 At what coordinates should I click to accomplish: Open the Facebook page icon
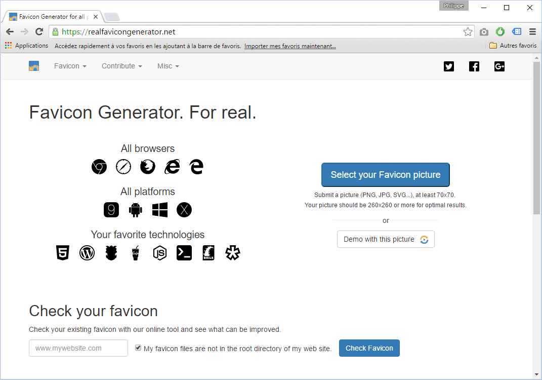click(474, 66)
